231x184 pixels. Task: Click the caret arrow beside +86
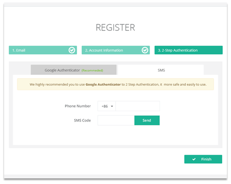112,106
